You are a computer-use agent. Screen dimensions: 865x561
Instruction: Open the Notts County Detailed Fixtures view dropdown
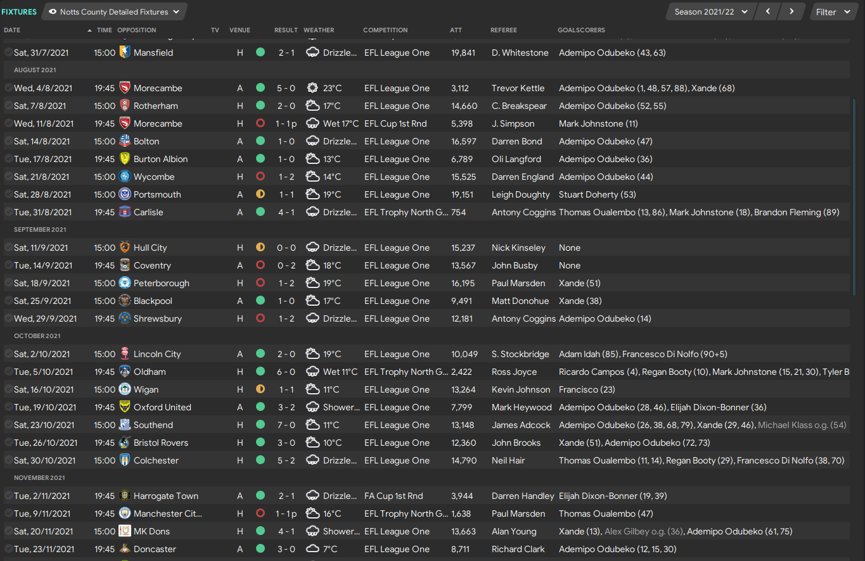click(x=114, y=11)
